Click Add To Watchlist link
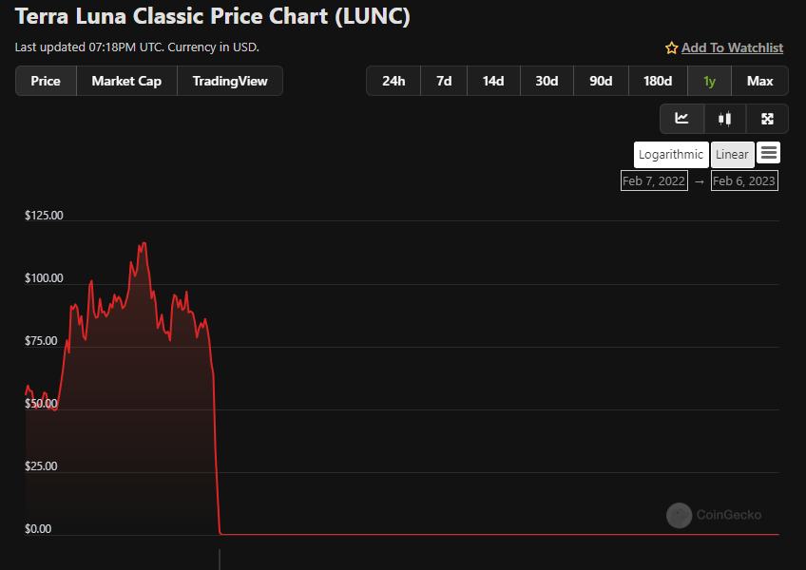806x570 pixels. tap(732, 47)
